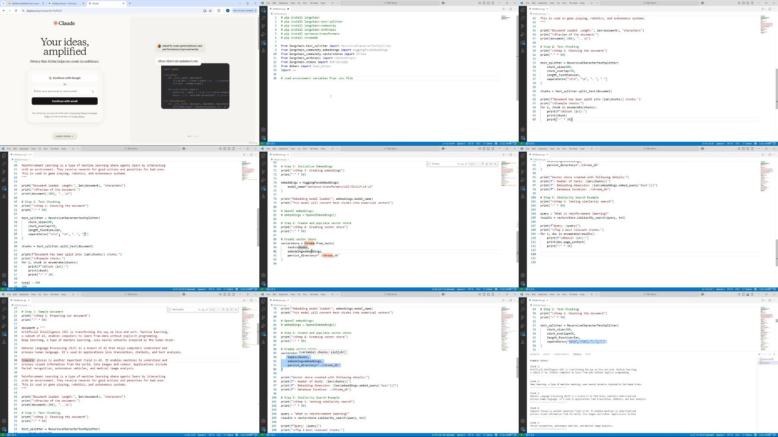Bookmark the Claude page with star icon
778x437 pixels.
click(x=210, y=10)
